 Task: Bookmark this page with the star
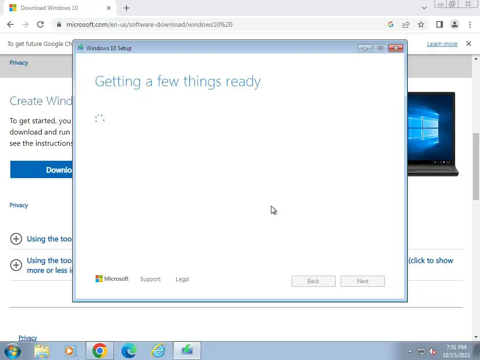421,24
